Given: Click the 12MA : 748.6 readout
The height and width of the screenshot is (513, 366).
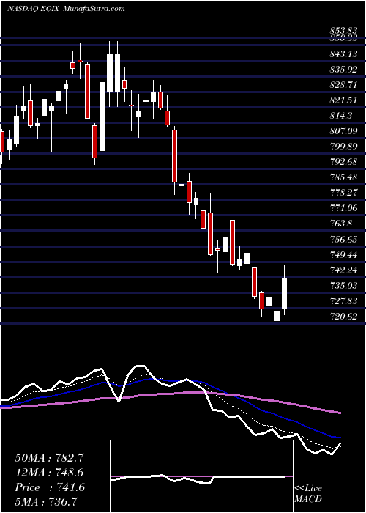Looking at the screenshot, I should [x=49, y=472].
